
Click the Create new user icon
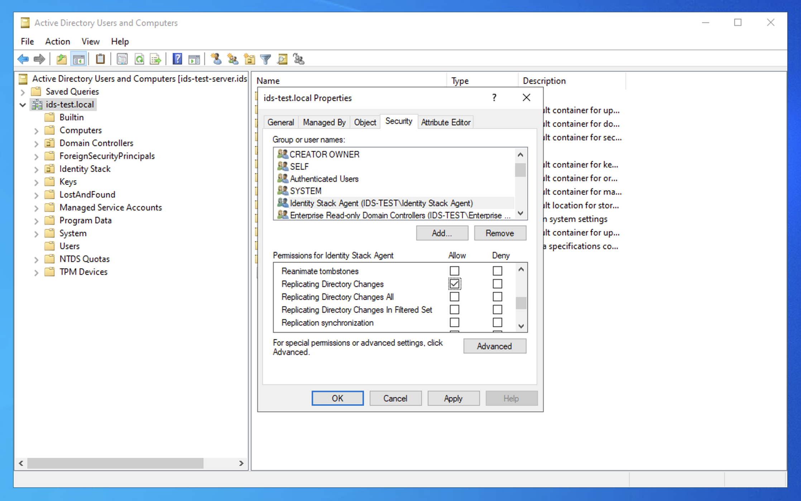(216, 59)
